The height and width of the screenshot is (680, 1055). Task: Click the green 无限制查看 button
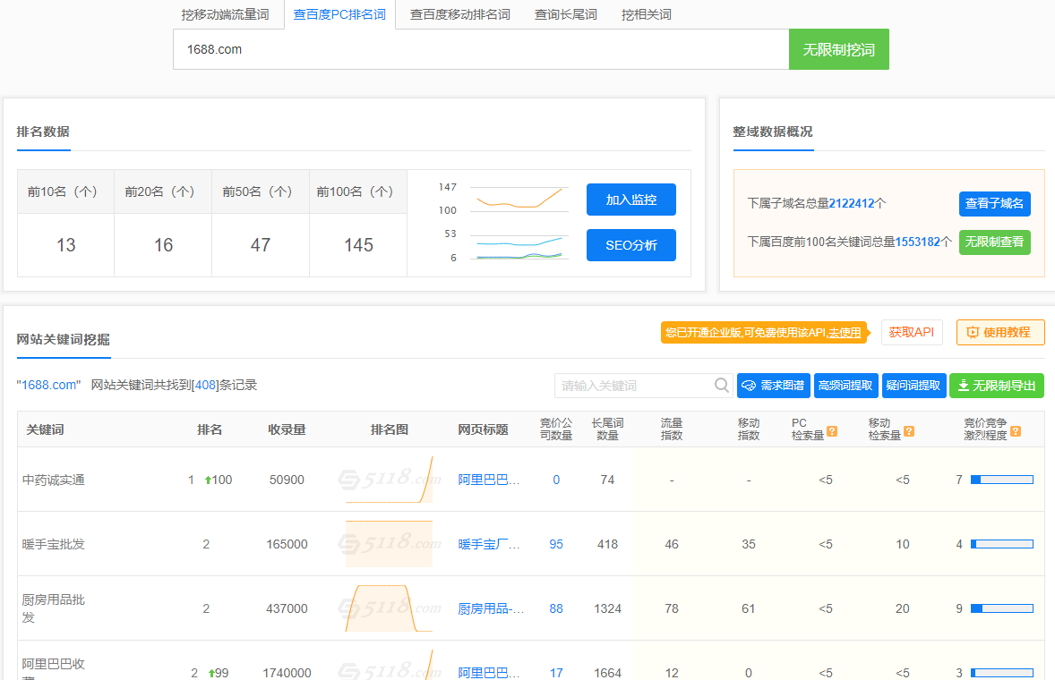(x=994, y=242)
